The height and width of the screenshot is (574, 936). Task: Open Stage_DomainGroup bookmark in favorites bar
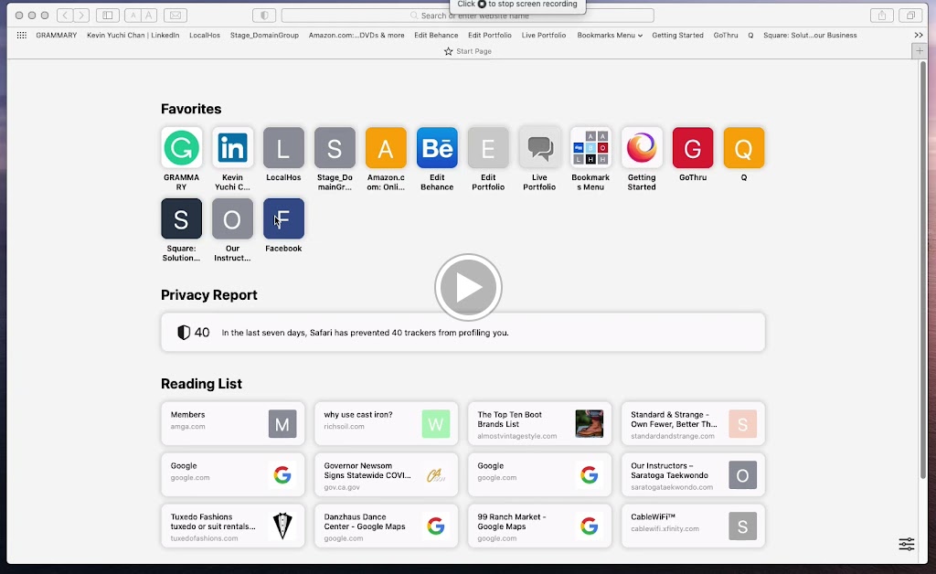264,36
